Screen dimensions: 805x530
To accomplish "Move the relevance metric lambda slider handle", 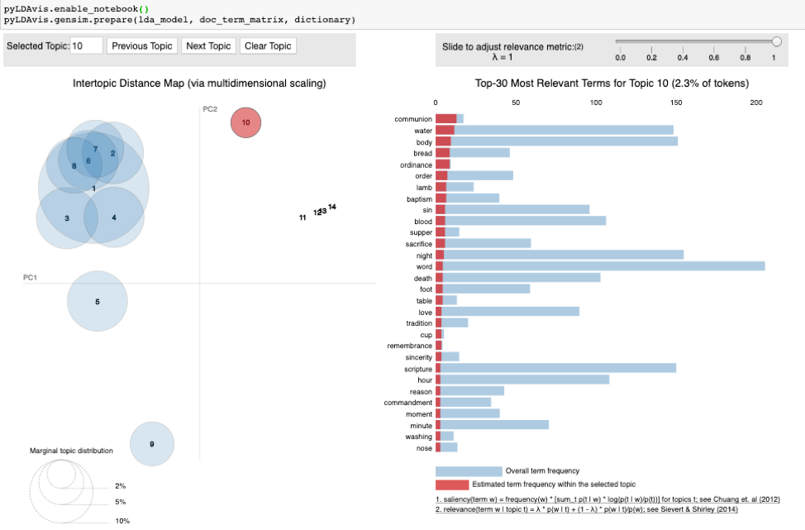I will 775,41.
